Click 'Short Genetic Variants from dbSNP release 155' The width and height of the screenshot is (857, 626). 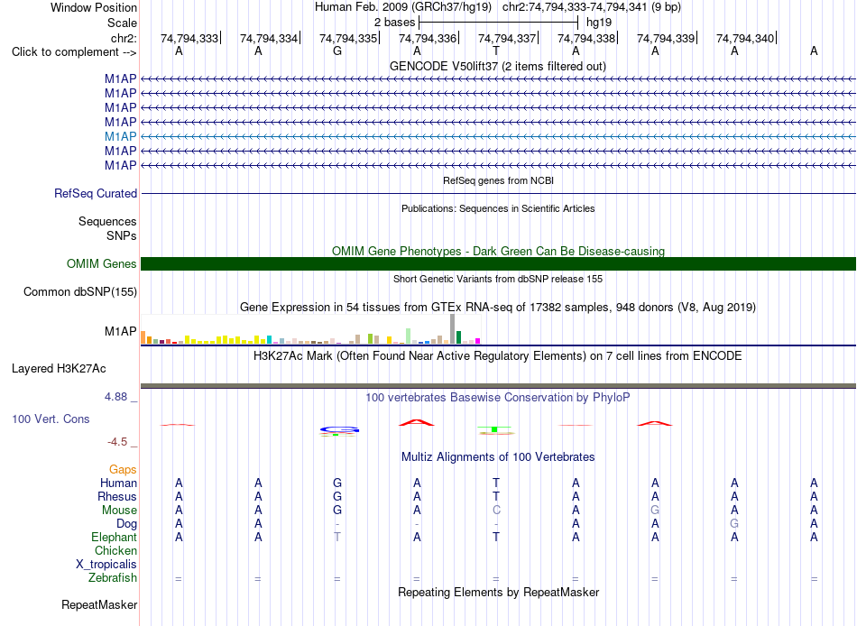498,279
